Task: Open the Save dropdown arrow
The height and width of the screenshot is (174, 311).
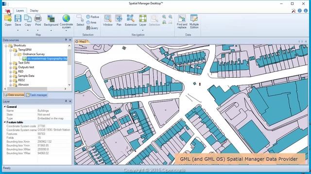Action: point(18,30)
